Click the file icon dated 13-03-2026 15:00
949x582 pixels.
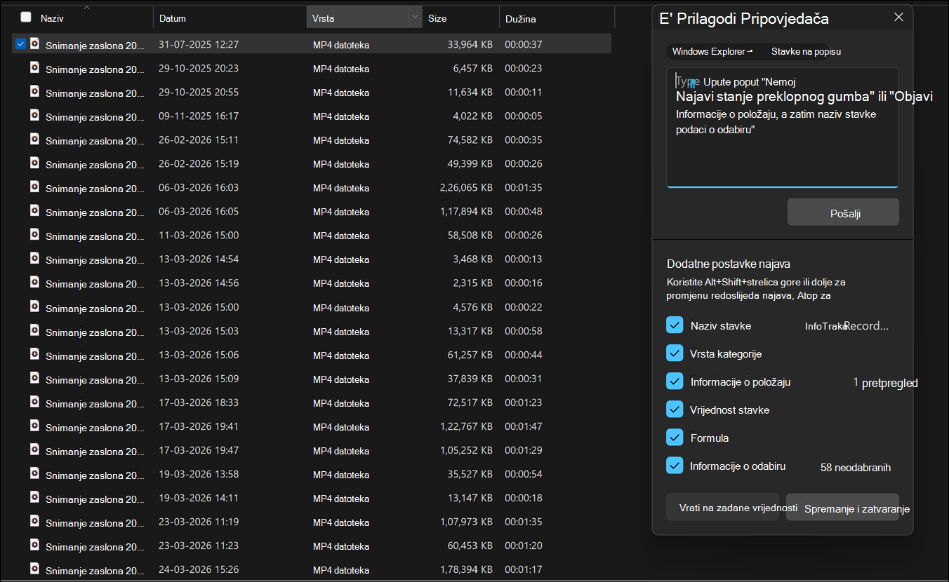point(34,306)
